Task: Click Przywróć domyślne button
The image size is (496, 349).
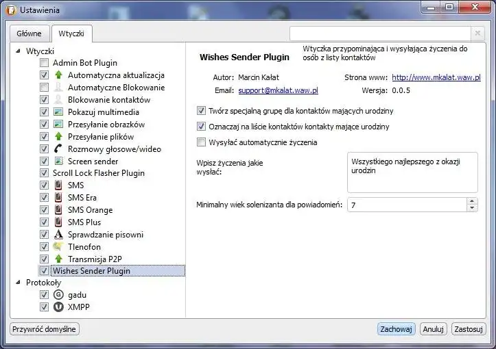Action: 45,329
